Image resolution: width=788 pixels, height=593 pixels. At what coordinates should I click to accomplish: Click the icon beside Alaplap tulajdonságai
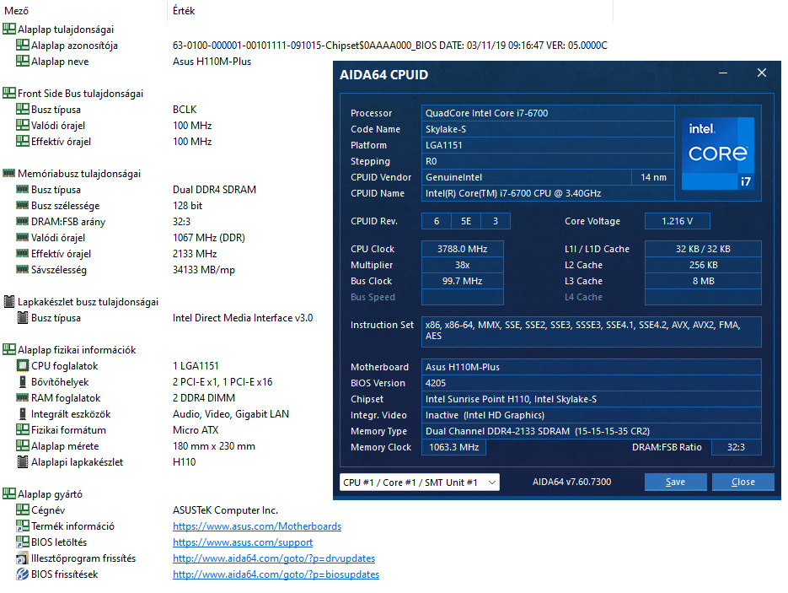(x=9, y=29)
